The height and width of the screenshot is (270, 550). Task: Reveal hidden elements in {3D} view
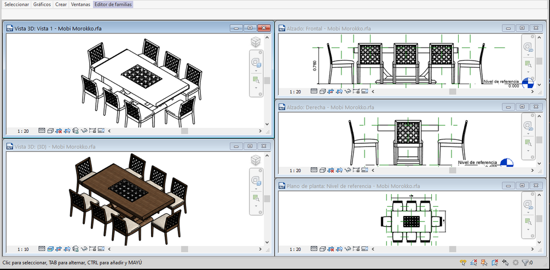pos(92,249)
